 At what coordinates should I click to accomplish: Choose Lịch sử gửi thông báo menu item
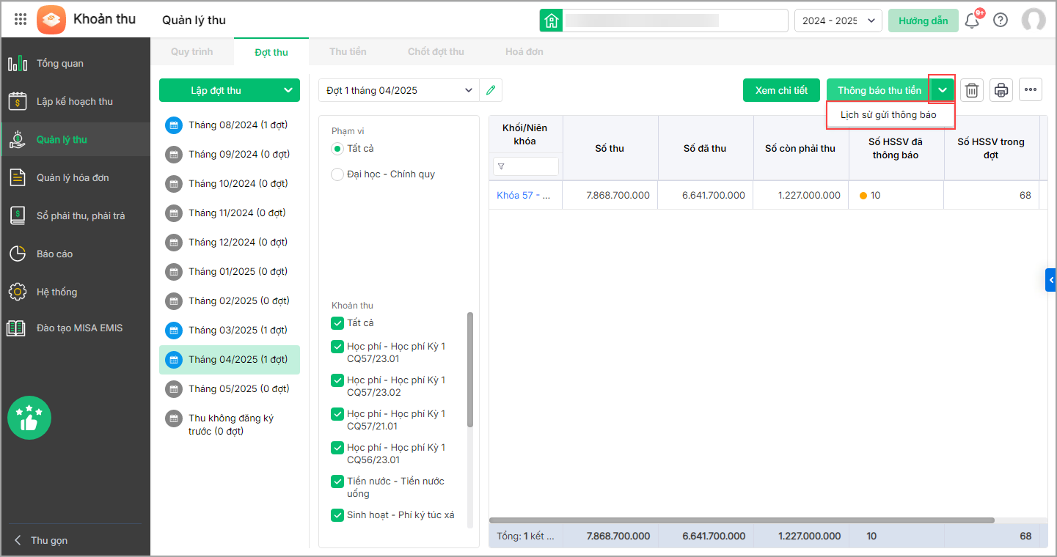coord(888,115)
